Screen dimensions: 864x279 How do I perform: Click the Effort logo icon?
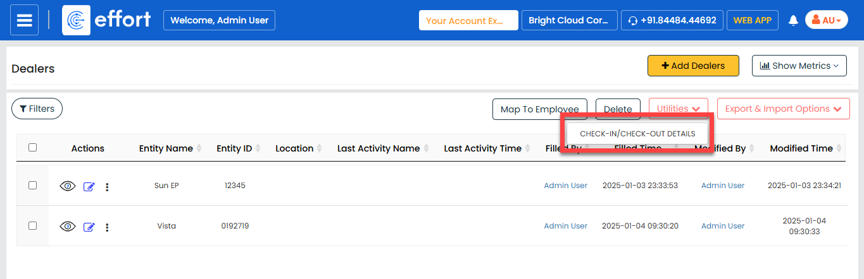77,20
